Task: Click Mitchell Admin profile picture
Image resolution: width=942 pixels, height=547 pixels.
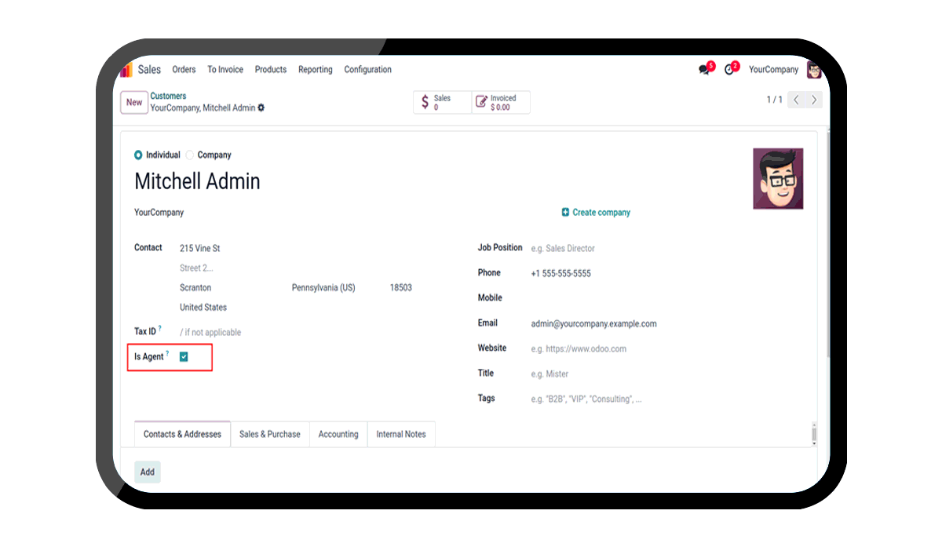Action: (778, 179)
